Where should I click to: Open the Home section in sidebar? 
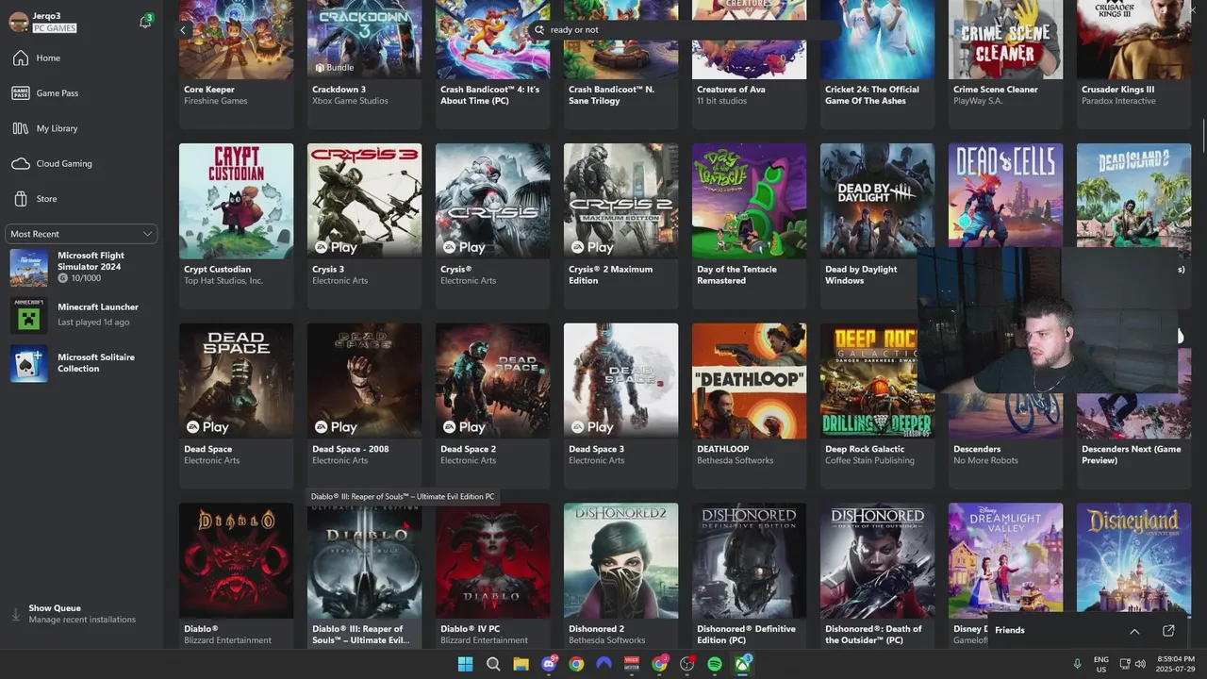point(79,58)
